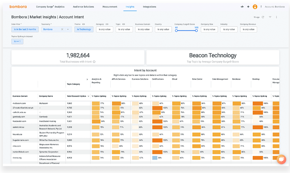Open the dashboard three-dot actions menu
Viewport: 290px width, 173px height.
(277, 17)
